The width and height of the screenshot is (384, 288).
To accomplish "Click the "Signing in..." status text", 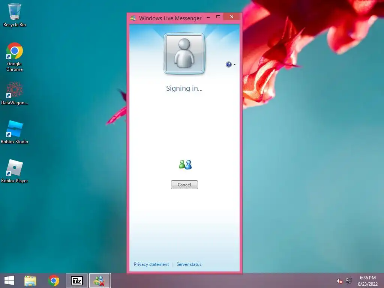I will pyautogui.click(x=184, y=88).
